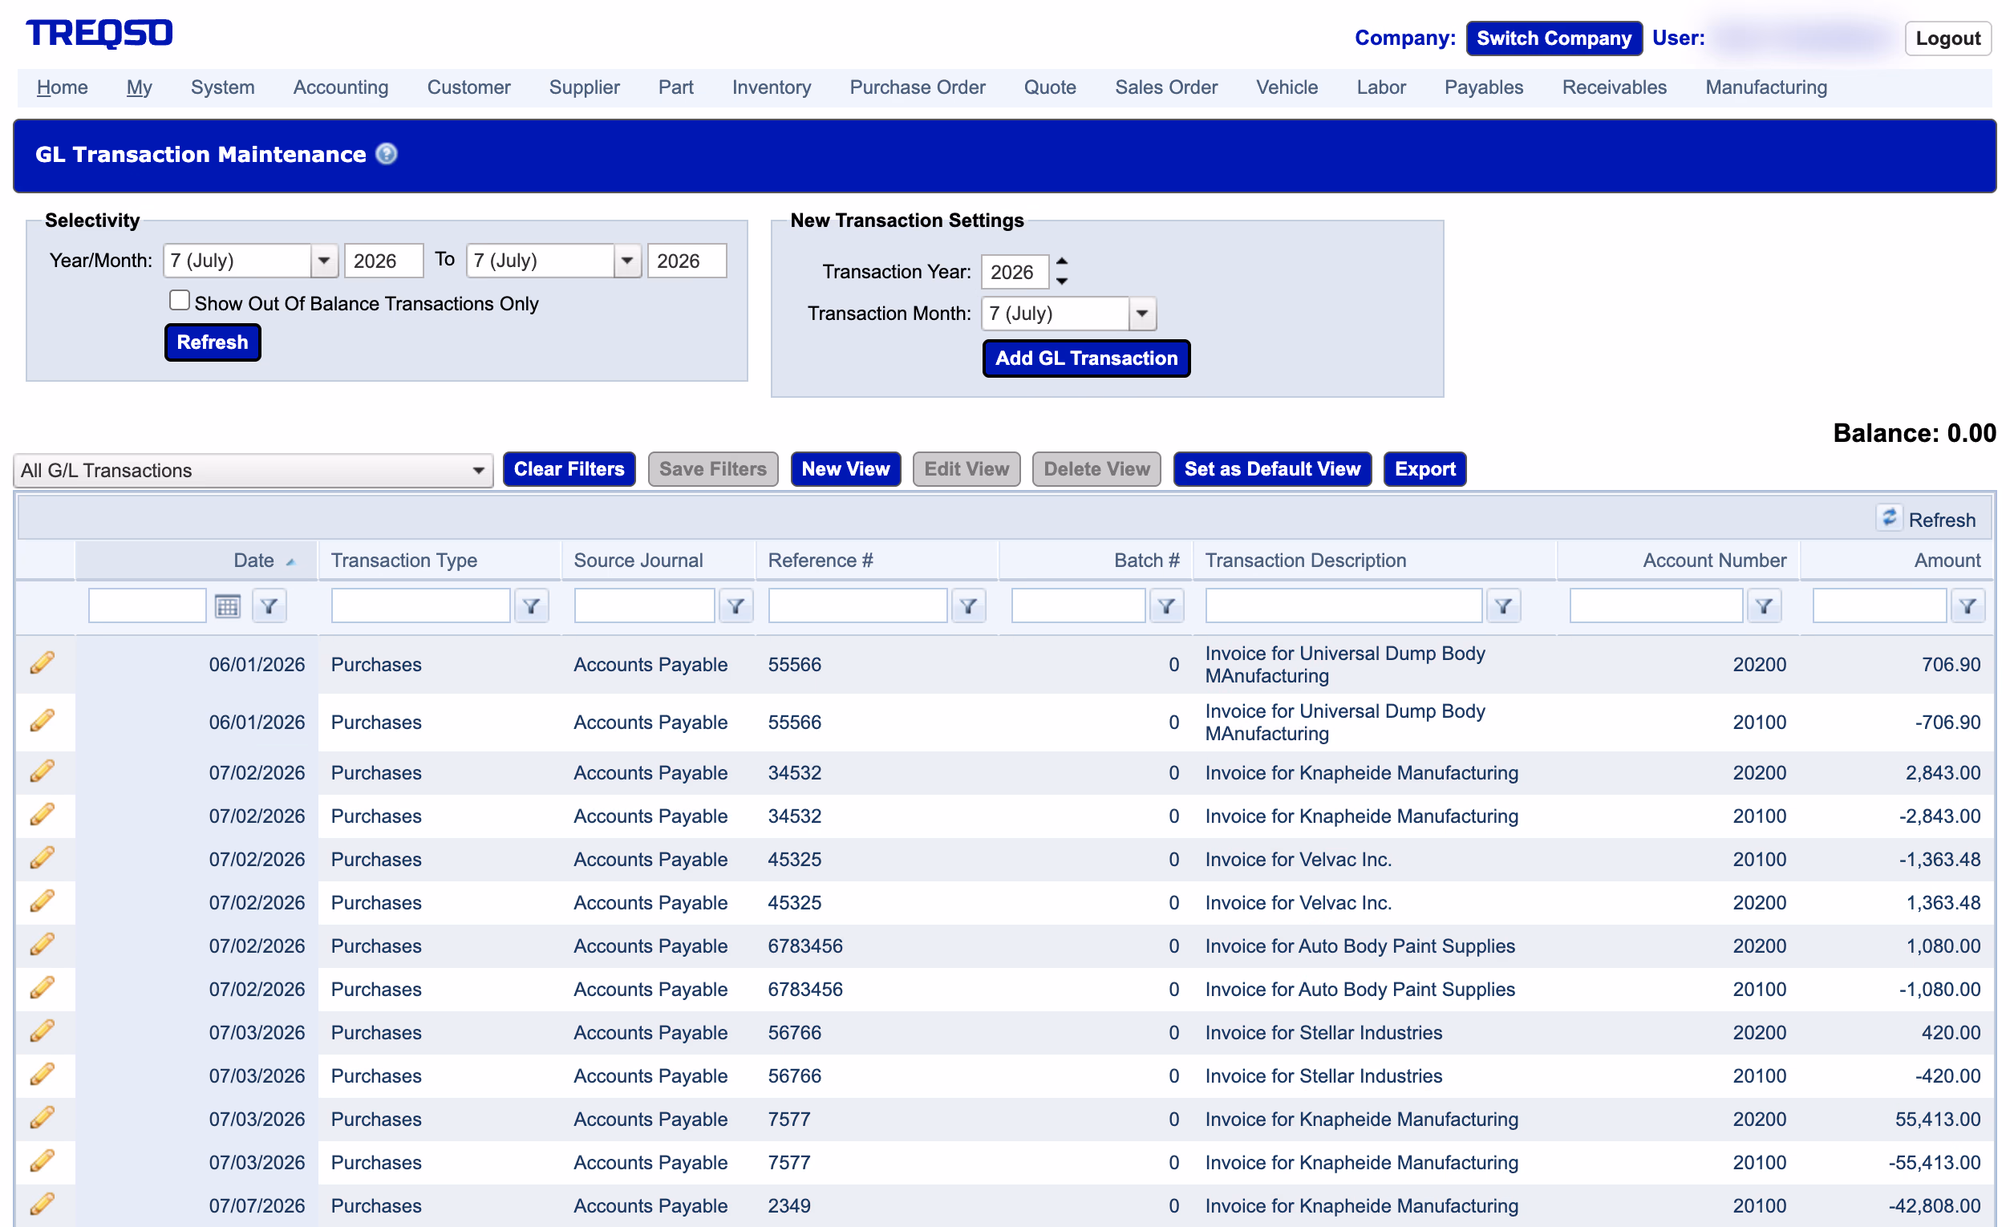Edit the Knapheide row with amount 55,413.00
The image size is (2010, 1227).
point(43,1118)
